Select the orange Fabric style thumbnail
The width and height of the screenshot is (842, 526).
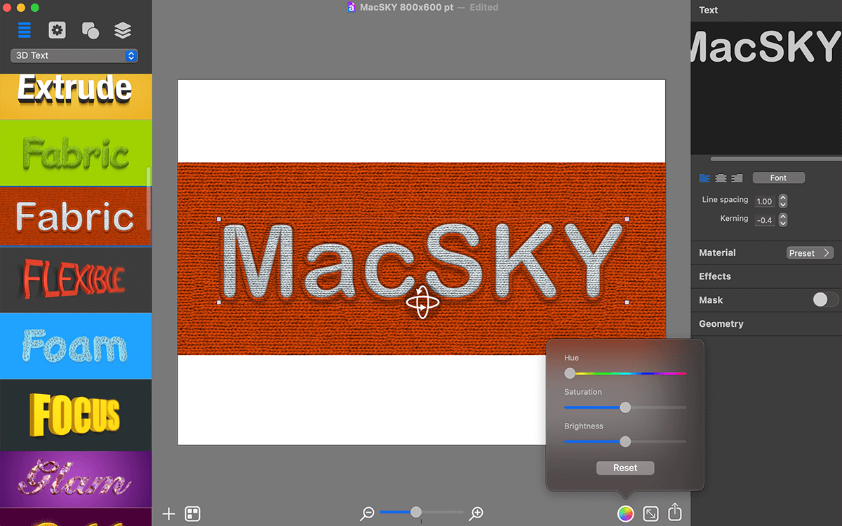point(75,217)
